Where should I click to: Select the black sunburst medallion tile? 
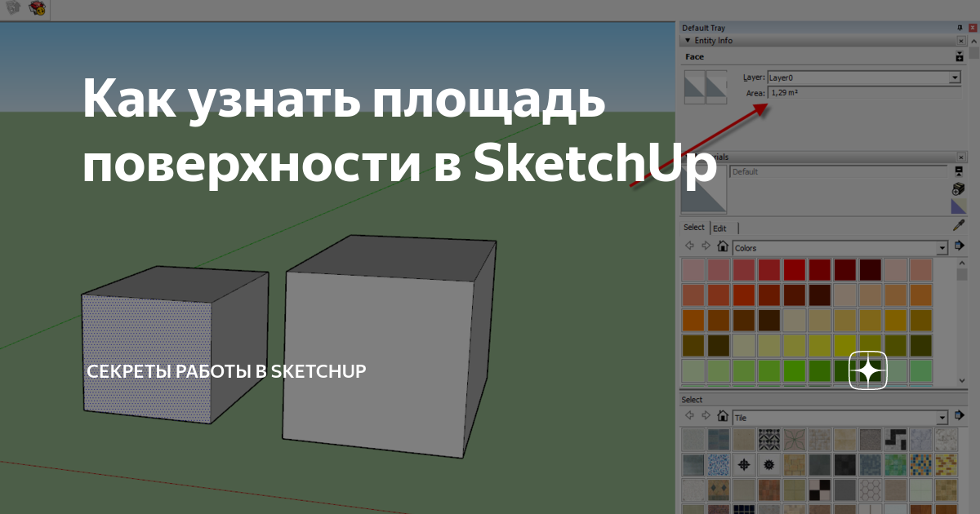[768, 465]
